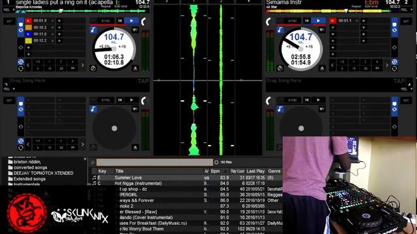Screen dimensions: 417x234
Task: Enable SYNC on deck 2
Action: pos(293,21)
